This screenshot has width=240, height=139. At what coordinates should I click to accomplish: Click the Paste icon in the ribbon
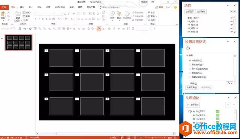[x=3, y=14]
